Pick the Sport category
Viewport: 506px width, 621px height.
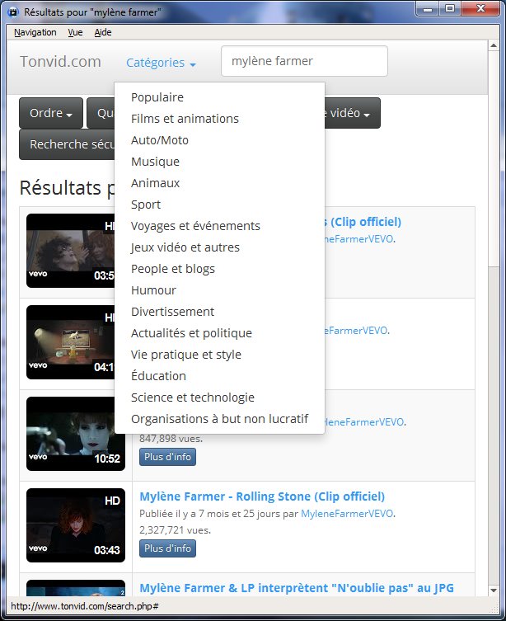(x=146, y=205)
